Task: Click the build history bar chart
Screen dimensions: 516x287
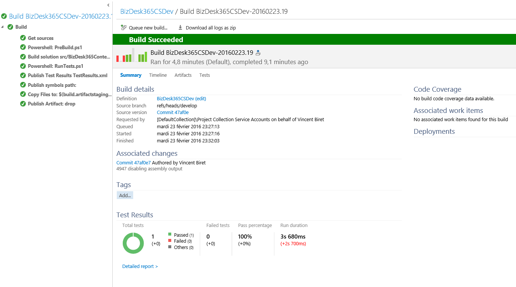Action: [132, 56]
